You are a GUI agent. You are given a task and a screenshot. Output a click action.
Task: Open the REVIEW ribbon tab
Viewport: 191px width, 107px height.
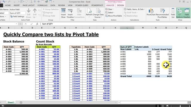(x=61, y=5)
